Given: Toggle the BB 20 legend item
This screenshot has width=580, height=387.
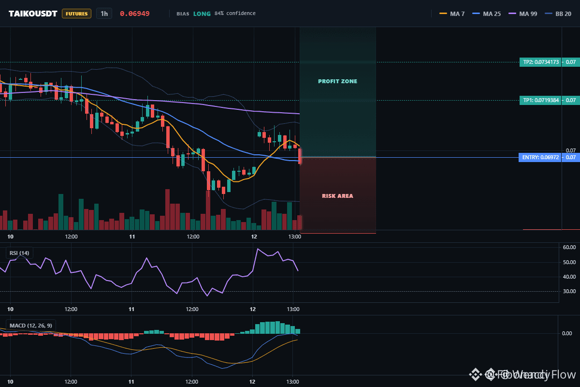Looking at the screenshot, I should coord(558,14).
